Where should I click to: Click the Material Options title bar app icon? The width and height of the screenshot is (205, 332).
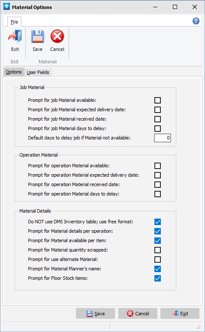click(x=6, y=7)
